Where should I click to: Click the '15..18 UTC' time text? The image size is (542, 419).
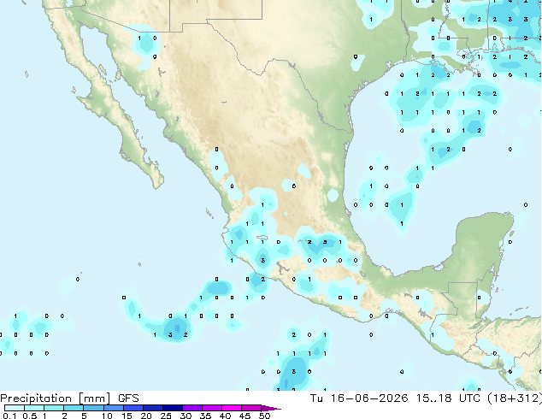(x=447, y=398)
